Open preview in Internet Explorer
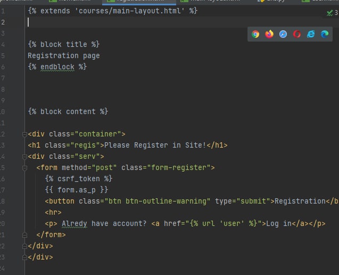The image size is (339, 275). (x=311, y=34)
